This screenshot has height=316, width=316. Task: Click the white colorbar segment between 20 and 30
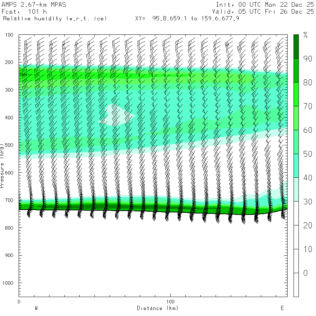coord(296,213)
